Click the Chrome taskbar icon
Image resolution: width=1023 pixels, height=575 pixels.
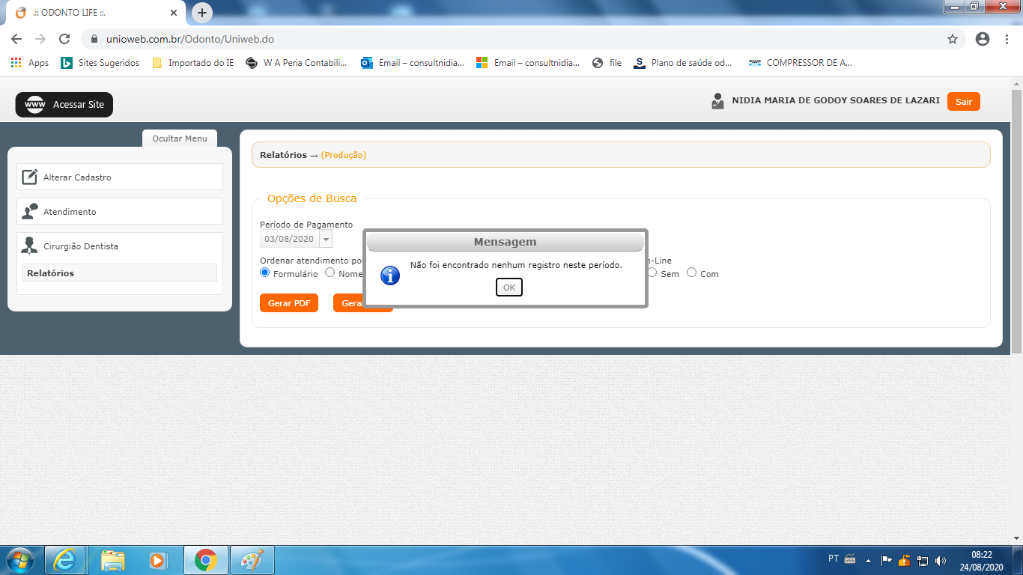205,560
